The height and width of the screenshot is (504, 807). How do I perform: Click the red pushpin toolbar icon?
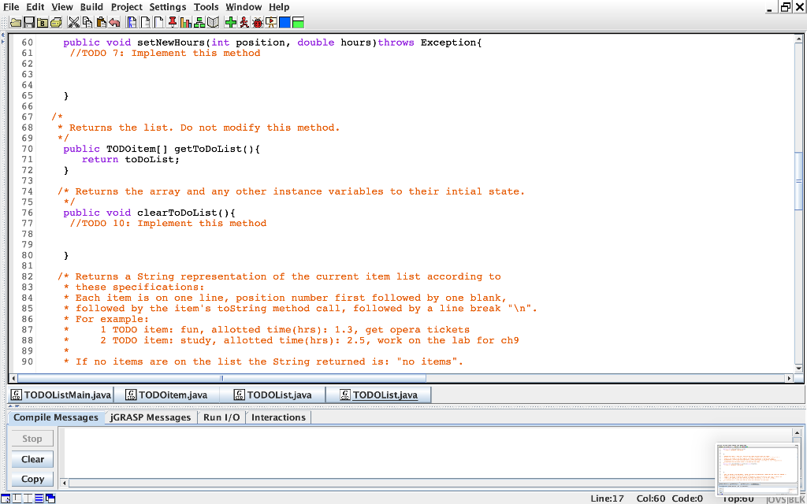click(173, 22)
